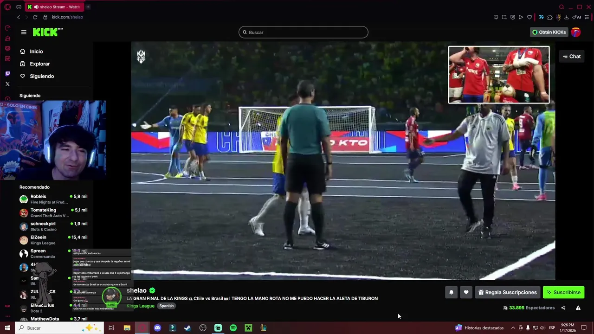Image resolution: width=594 pixels, height=334 pixels.
Task: Open a new browser tab
Action: point(88,7)
